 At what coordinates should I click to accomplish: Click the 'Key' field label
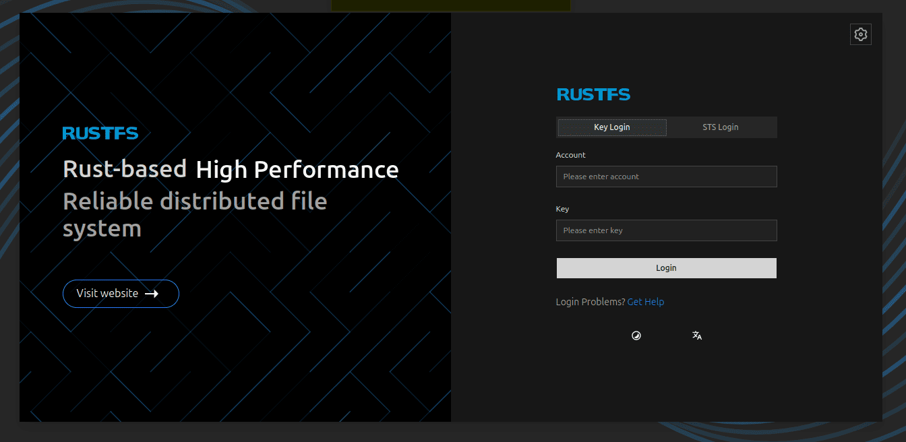pos(563,209)
